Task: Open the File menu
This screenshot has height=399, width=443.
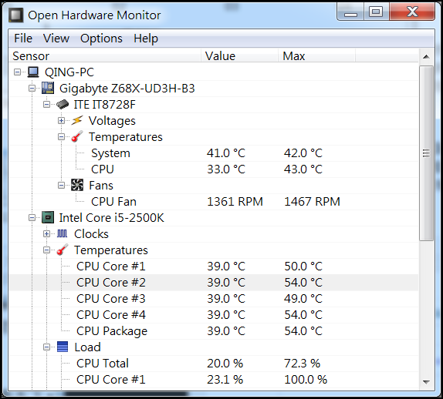Action: (23, 39)
